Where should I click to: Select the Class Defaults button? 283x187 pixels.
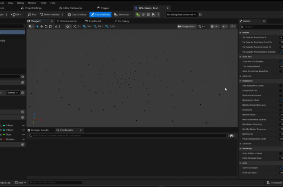(x=101, y=14)
